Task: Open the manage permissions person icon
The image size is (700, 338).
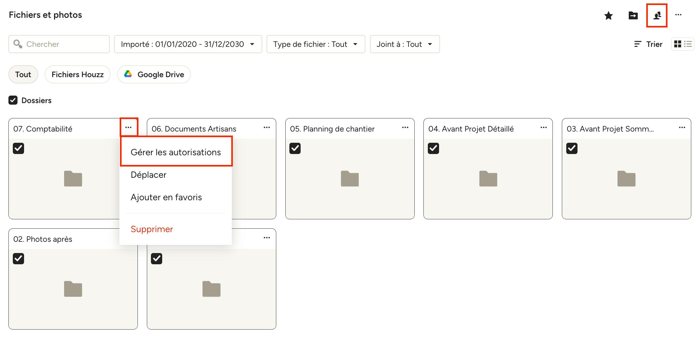Action: click(657, 15)
